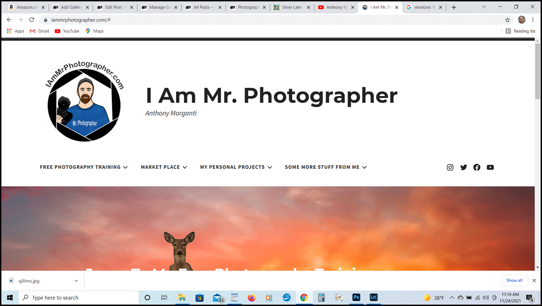Expand the Market Place menu

(x=164, y=167)
